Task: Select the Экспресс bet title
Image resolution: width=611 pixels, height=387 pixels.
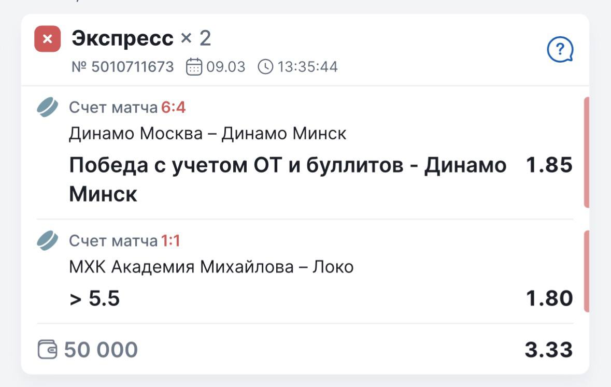Action: [x=123, y=38]
